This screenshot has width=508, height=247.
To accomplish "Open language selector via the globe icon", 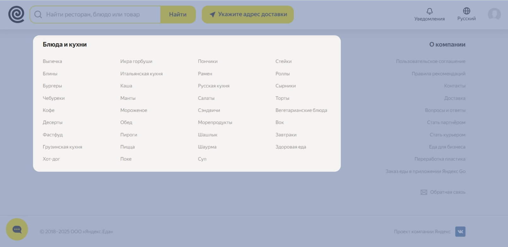I will click(x=466, y=11).
